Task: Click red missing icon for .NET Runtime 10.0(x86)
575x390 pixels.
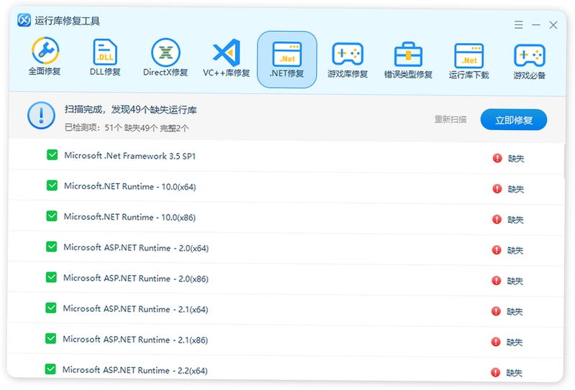Action: [x=497, y=219]
